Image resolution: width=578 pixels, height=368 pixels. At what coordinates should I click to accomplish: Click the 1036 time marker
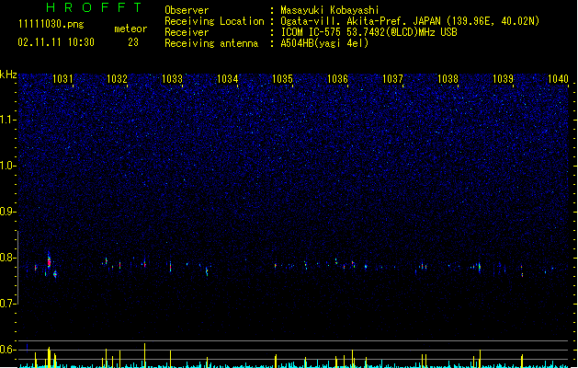click(337, 79)
